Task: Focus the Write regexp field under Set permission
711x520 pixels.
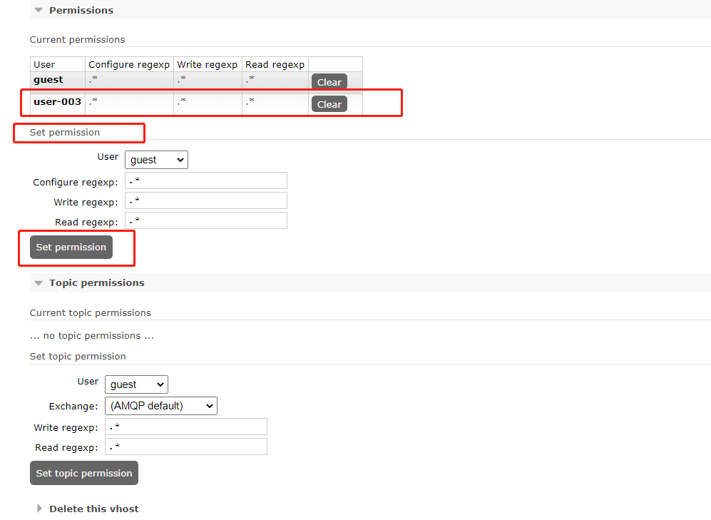Action: pyautogui.click(x=206, y=200)
